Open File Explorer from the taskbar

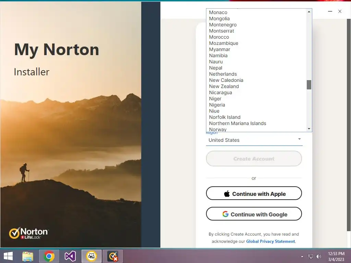coord(28,256)
